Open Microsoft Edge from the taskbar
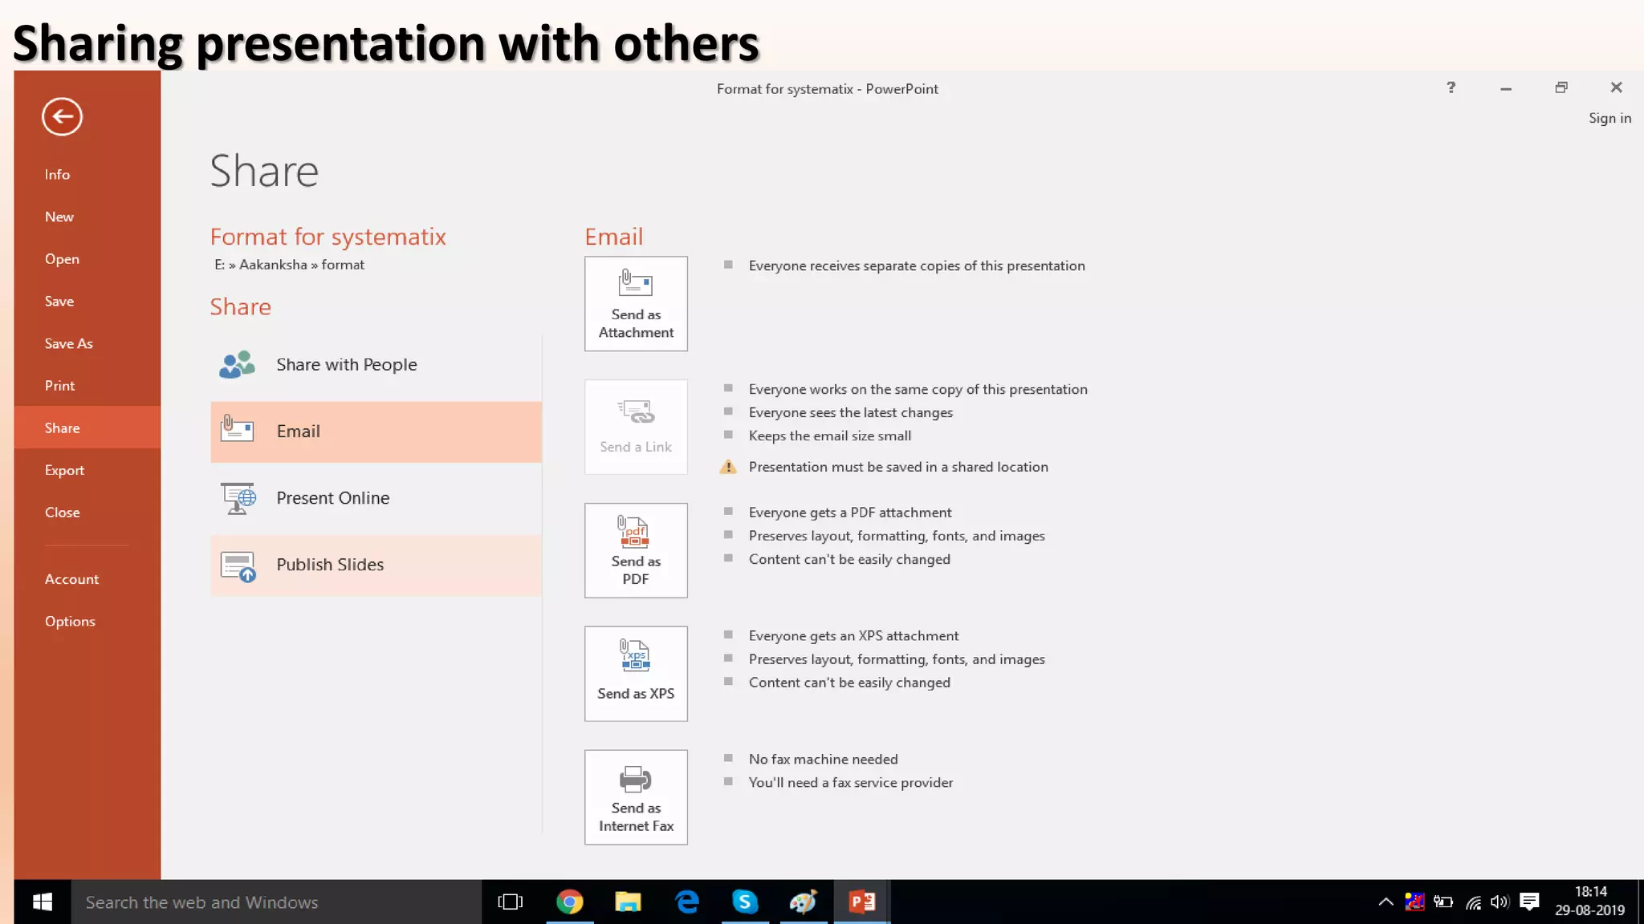 coord(687,902)
